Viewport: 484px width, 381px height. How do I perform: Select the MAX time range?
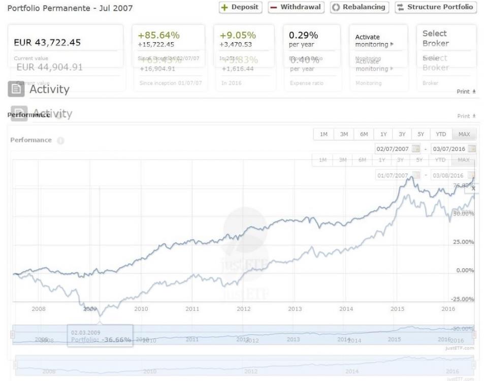coord(464,134)
